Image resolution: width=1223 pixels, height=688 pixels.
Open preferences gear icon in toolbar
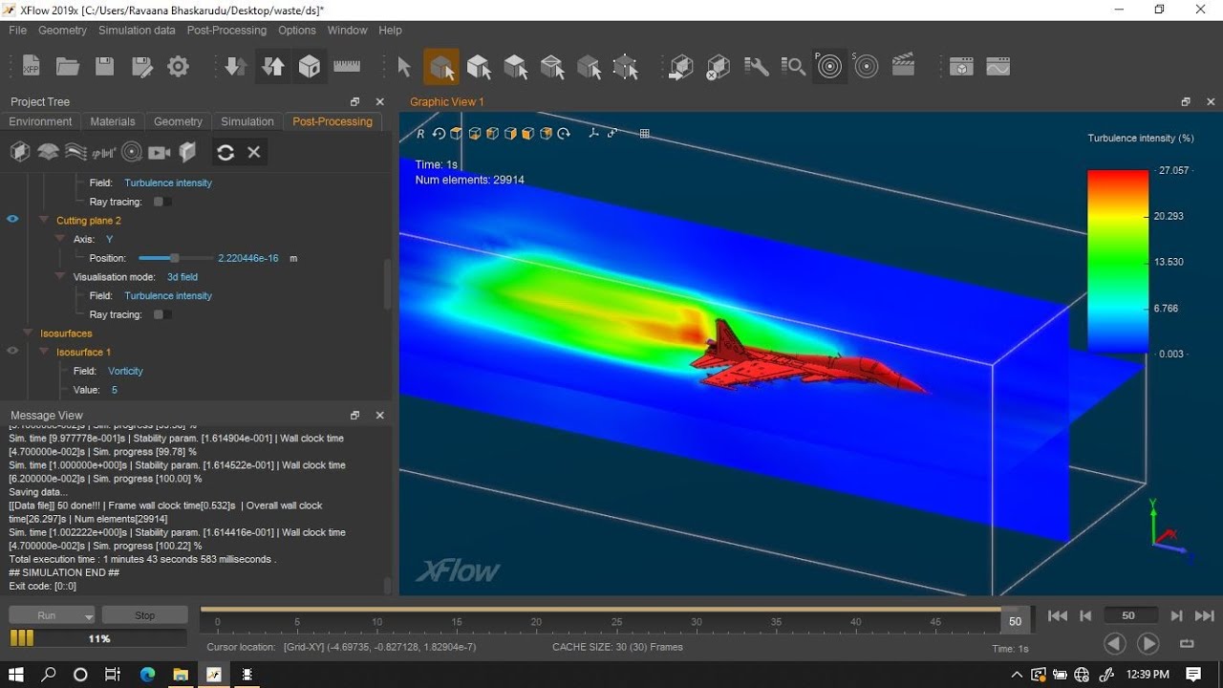[179, 67]
